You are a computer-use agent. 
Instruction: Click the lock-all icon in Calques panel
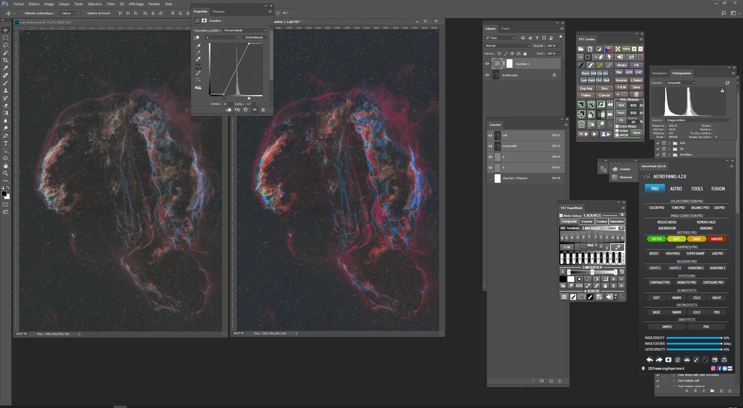pyautogui.click(x=525, y=53)
